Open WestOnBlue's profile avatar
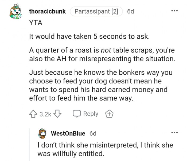Viewport: 187px width, 161px height. 43,133
